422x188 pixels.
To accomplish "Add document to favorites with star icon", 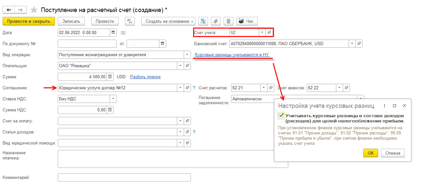I will (34, 10).
